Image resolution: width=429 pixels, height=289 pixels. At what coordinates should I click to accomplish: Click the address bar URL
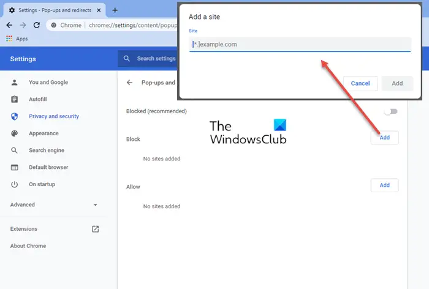pyautogui.click(x=133, y=25)
